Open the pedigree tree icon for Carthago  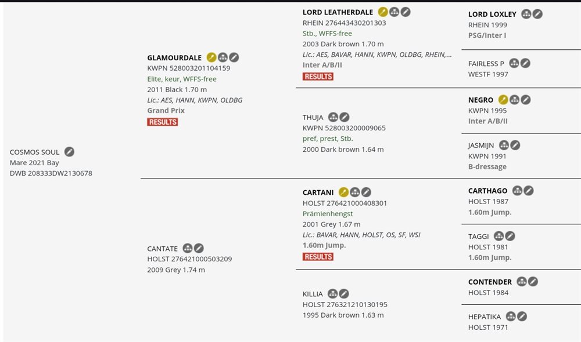coord(517,191)
